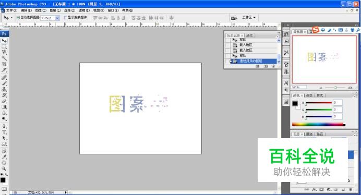
Task: Open the 视图 menu
Action: (x=99, y=10)
